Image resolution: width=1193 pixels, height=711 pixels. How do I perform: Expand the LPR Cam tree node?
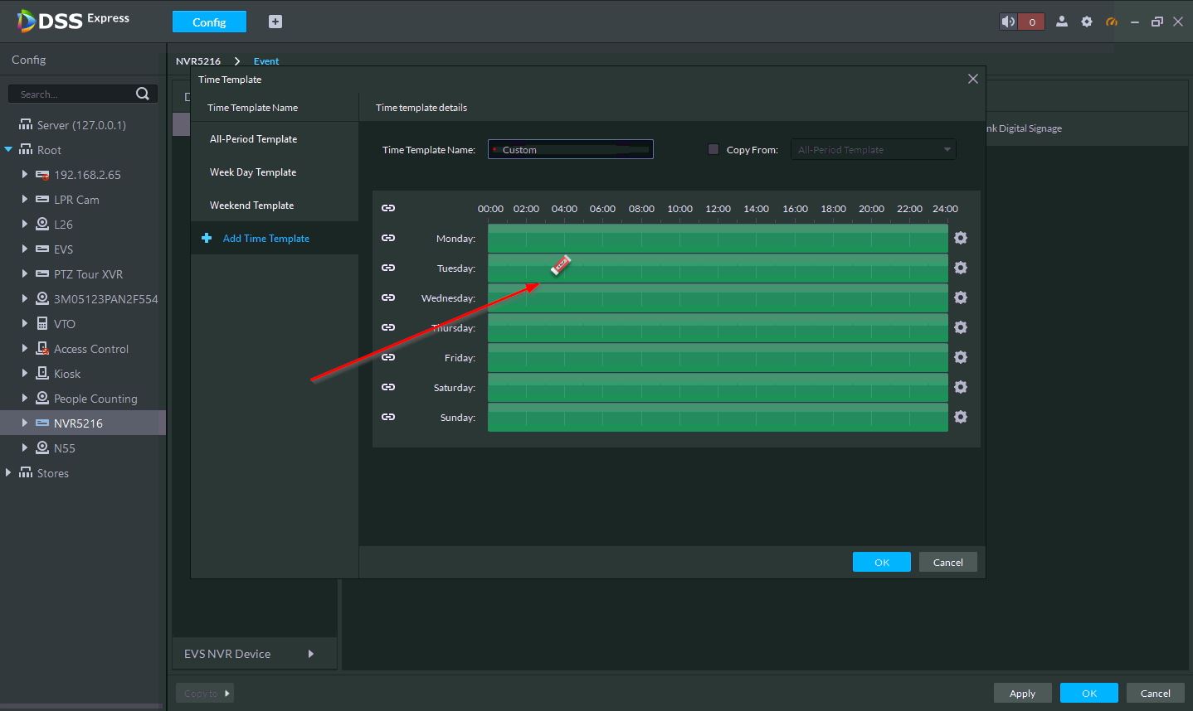(25, 200)
